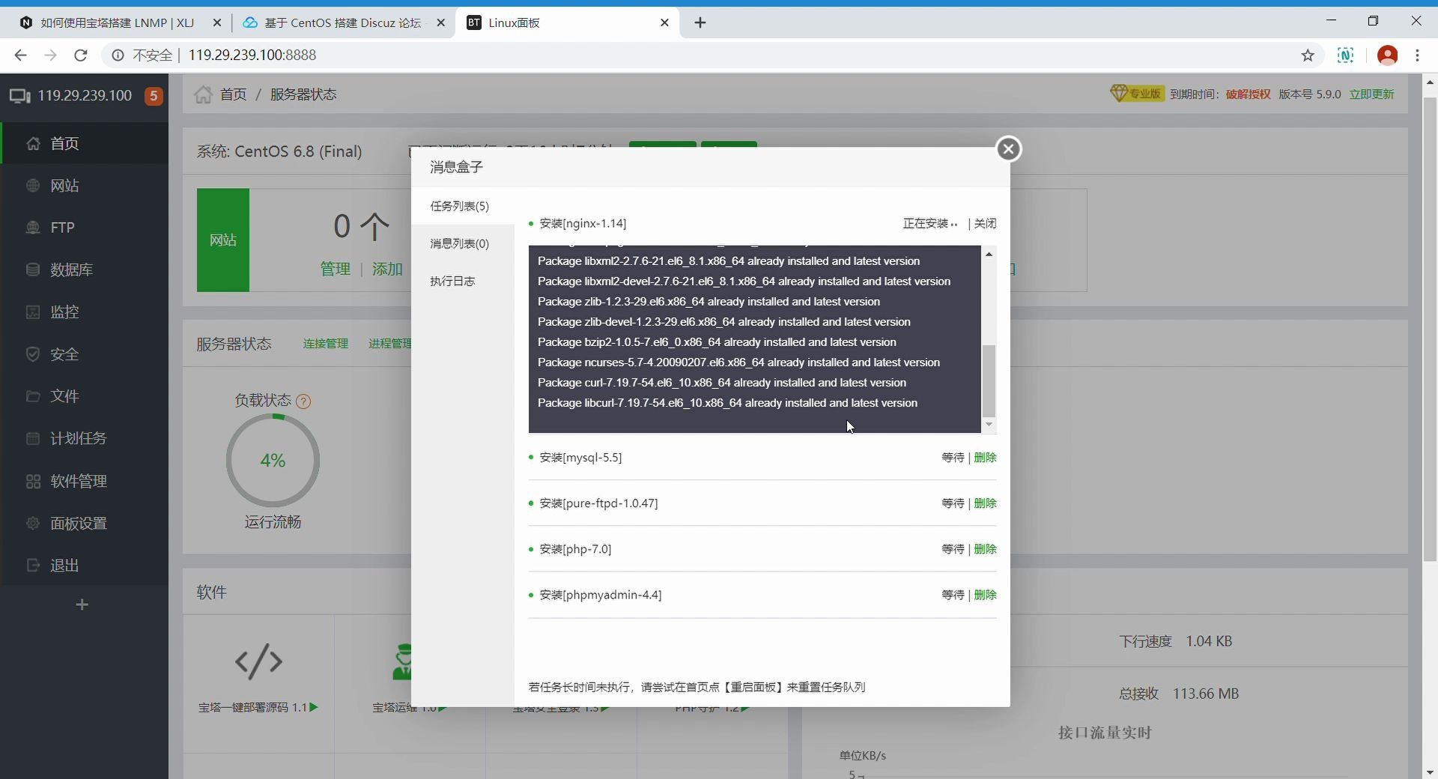Click browser forward button
The width and height of the screenshot is (1438, 779).
point(50,55)
